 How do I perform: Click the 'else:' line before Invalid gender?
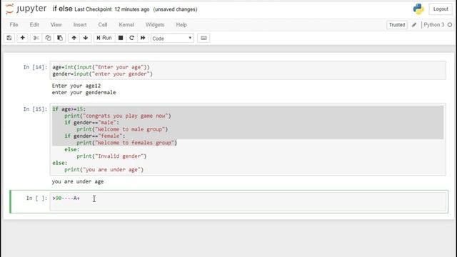(x=71, y=149)
